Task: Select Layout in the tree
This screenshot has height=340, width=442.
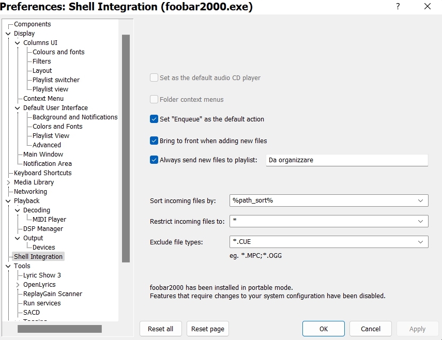Action: 42,71
